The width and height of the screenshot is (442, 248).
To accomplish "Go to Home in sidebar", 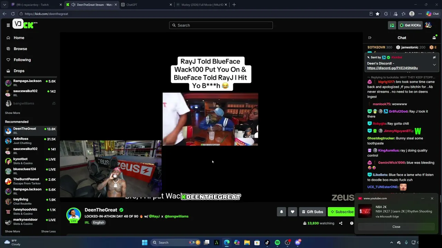I will tap(19, 38).
